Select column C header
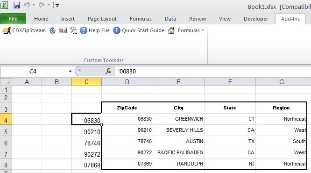Screen dimensions: 311x173 point(86,82)
